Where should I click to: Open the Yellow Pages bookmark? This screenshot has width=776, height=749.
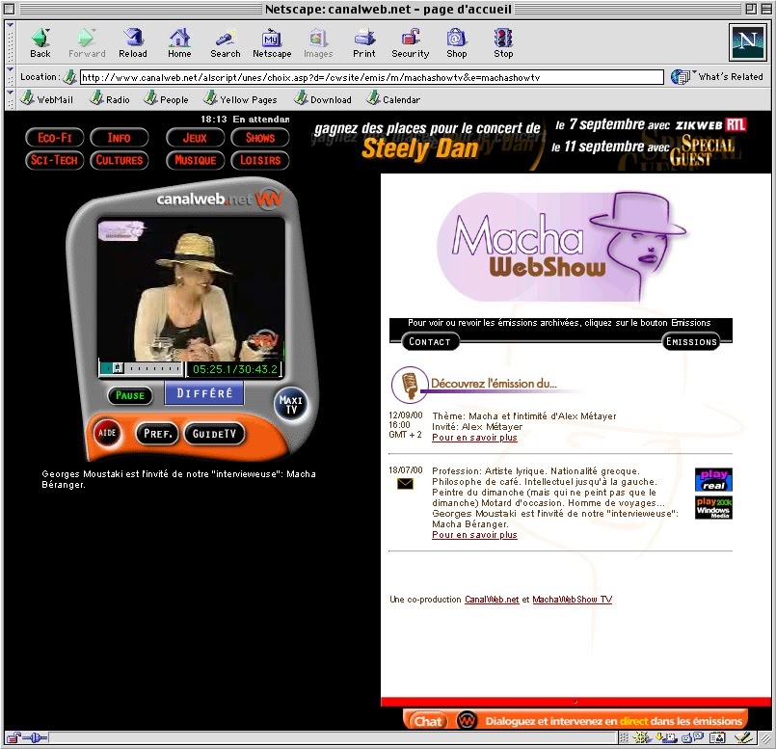[241, 99]
